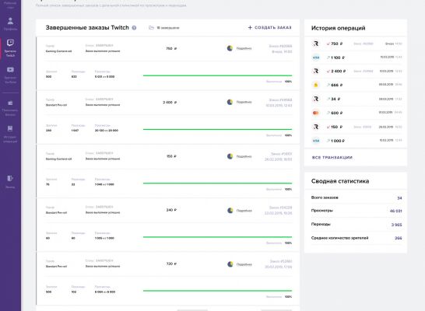Click R logo icon in 2 400 ₽ operation row
Image resolution: width=425 pixels, height=311 pixels.
[x=316, y=72]
